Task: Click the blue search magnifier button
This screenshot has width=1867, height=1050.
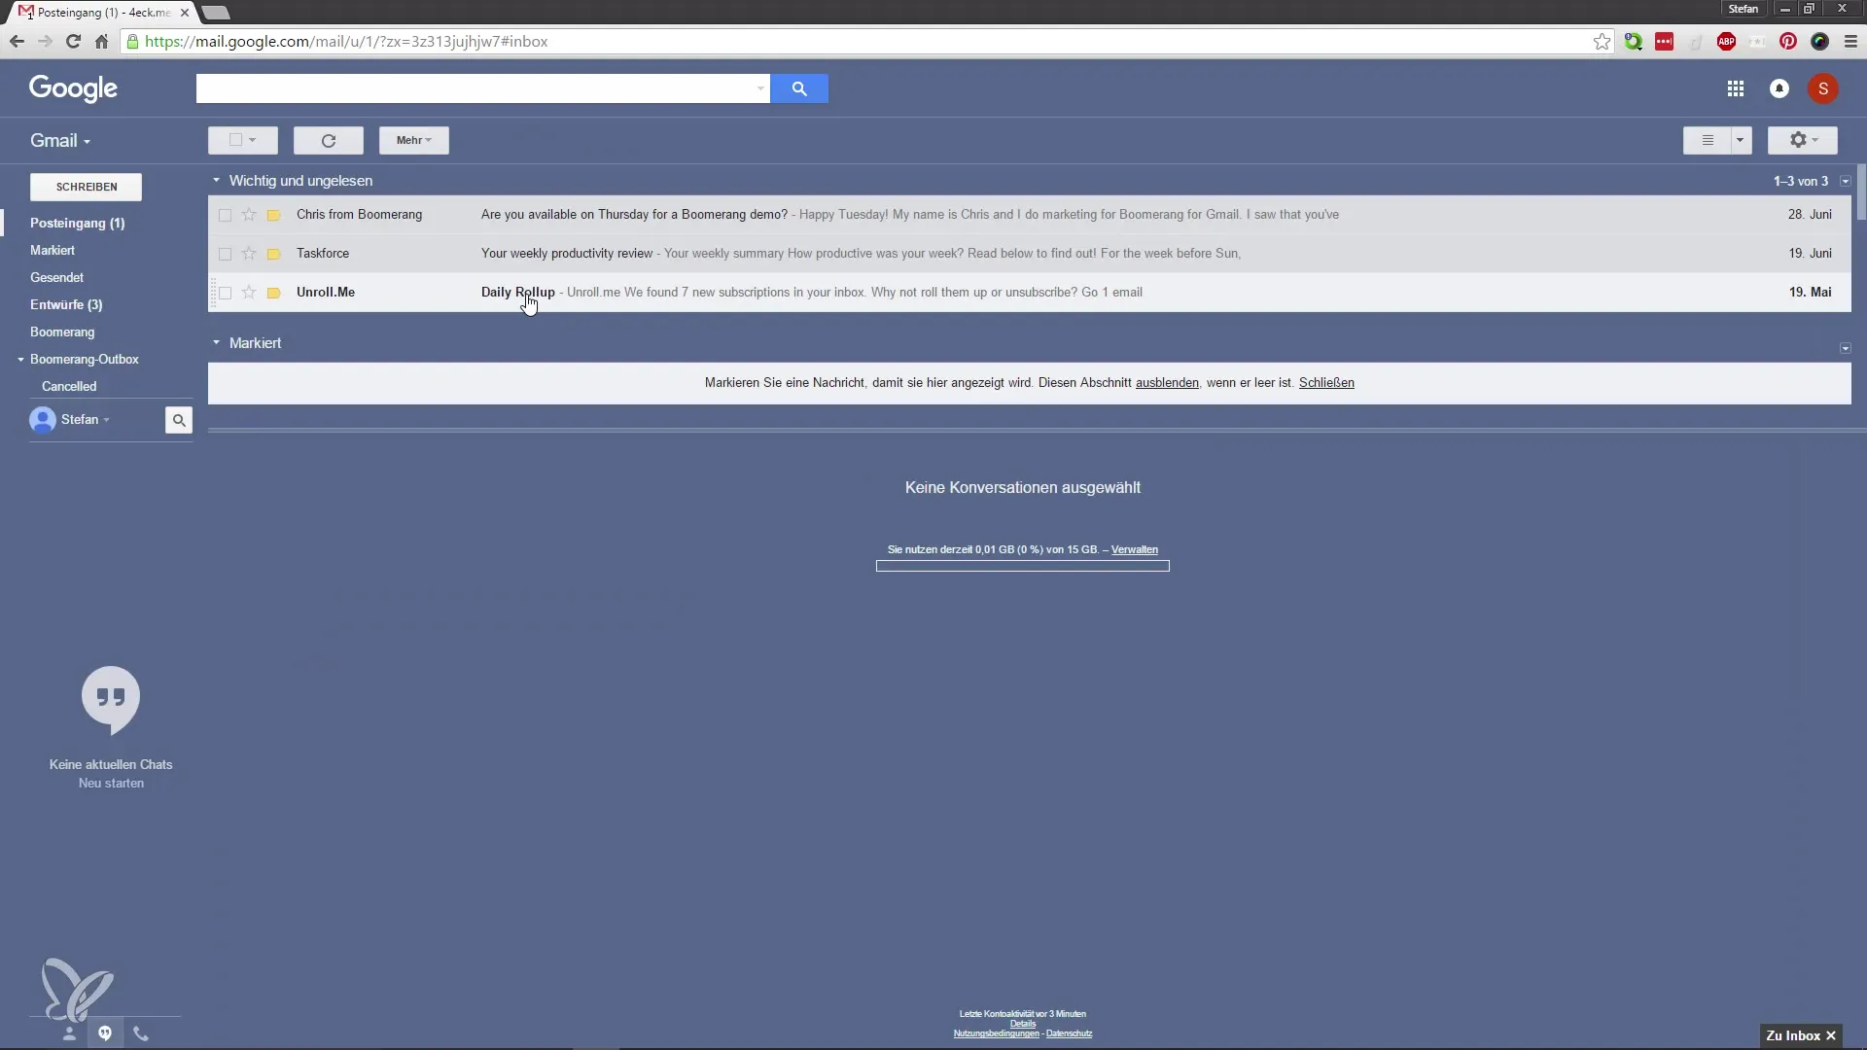Action: [x=799, y=88]
